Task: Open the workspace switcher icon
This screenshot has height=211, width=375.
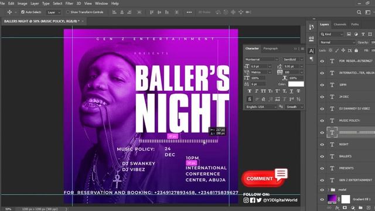Action: 368,12
